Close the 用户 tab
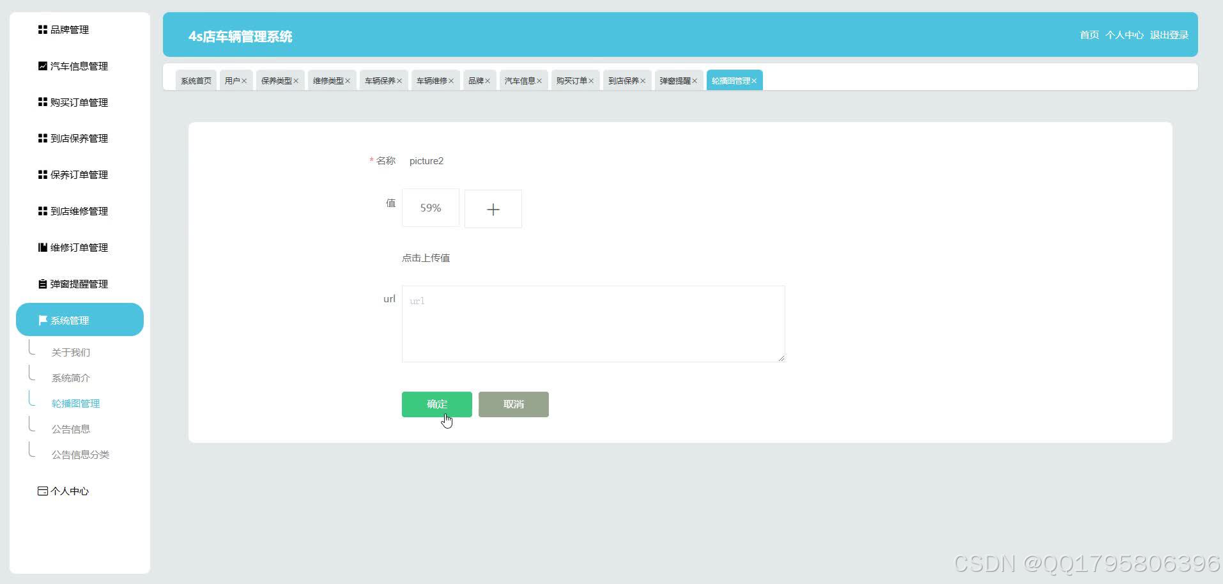The width and height of the screenshot is (1223, 584). click(245, 80)
